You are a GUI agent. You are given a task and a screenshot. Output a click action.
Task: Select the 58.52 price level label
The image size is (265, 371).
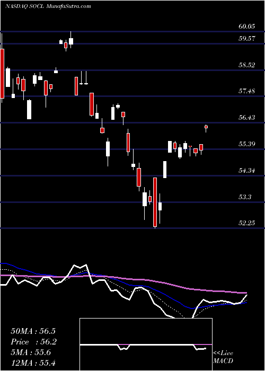pos(247,65)
